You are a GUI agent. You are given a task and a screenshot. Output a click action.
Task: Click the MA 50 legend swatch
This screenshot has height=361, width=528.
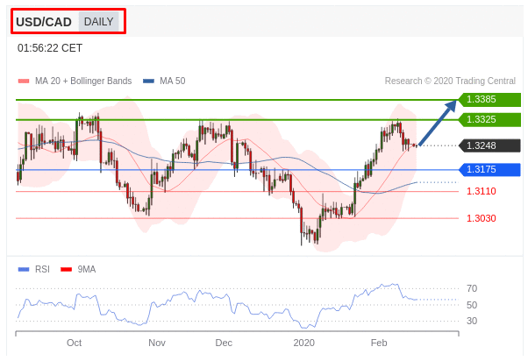(148, 81)
